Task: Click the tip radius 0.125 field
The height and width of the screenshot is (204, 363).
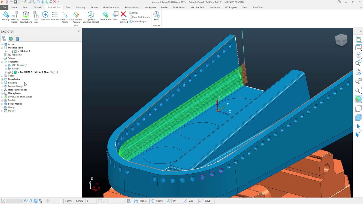Action: [209, 201]
